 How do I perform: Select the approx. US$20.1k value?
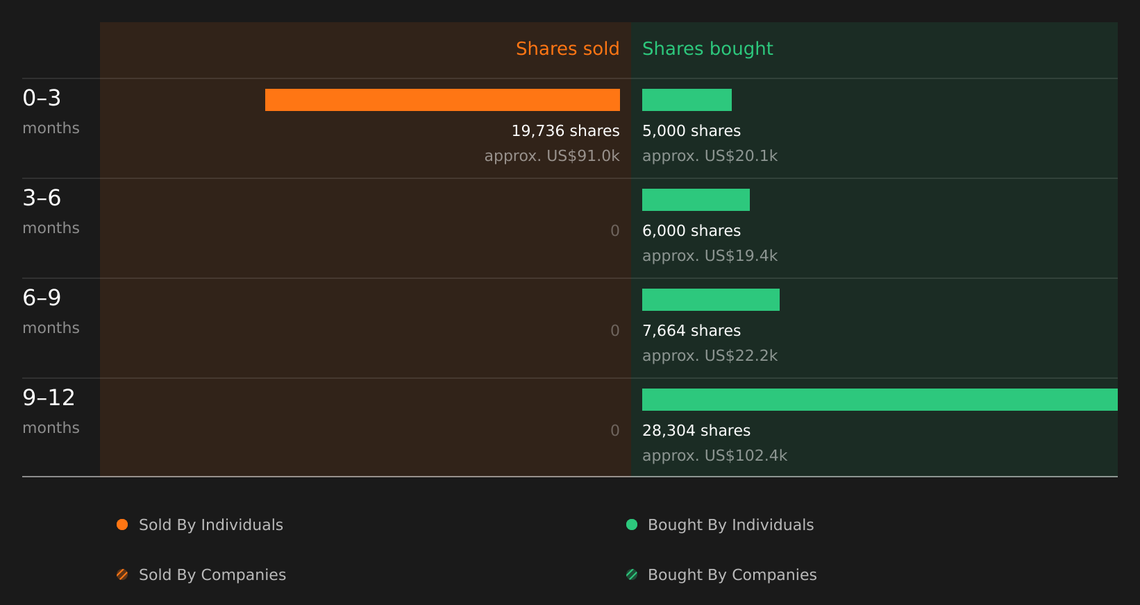pyautogui.click(x=710, y=156)
